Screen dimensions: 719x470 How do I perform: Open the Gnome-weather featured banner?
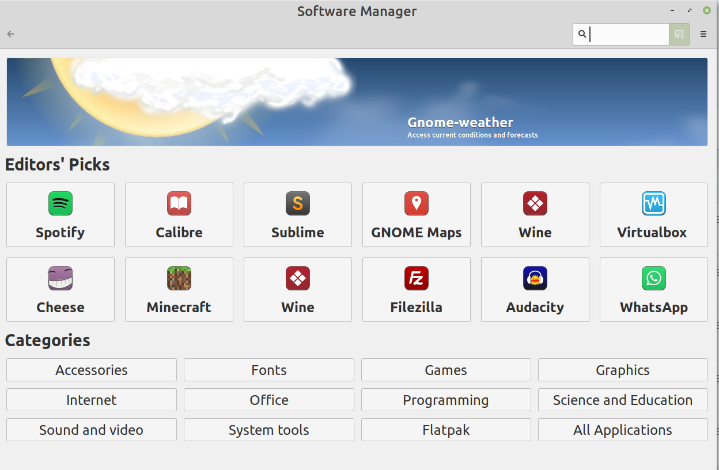357,101
